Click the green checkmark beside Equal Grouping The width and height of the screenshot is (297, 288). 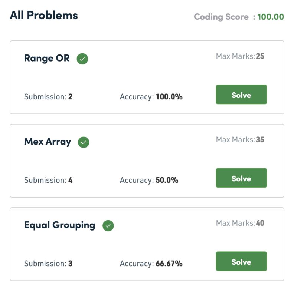click(108, 226)
